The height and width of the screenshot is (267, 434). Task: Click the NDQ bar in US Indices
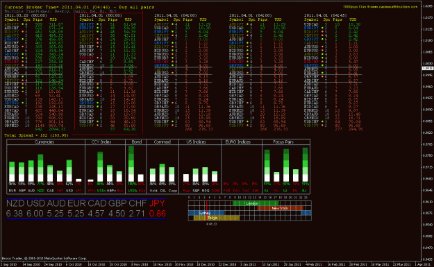click(205, 174)
